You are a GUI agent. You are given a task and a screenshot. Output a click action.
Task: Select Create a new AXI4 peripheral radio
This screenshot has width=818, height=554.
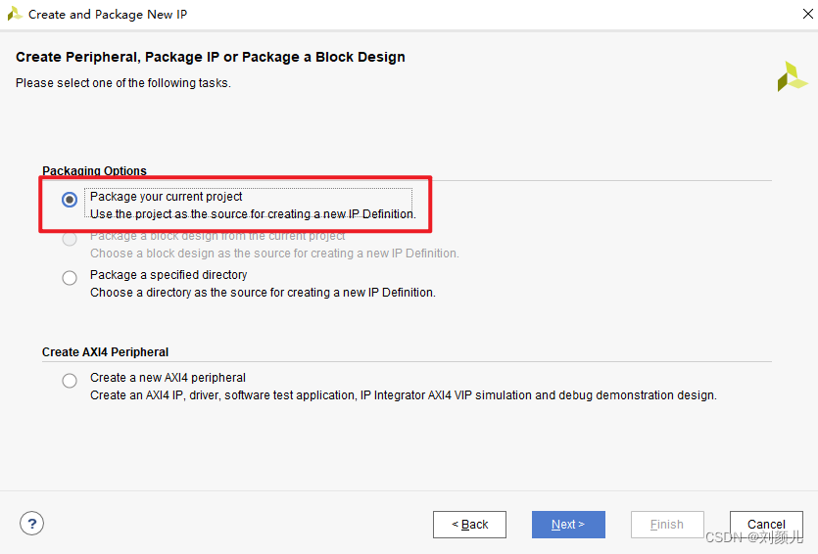tap(70, 381)
